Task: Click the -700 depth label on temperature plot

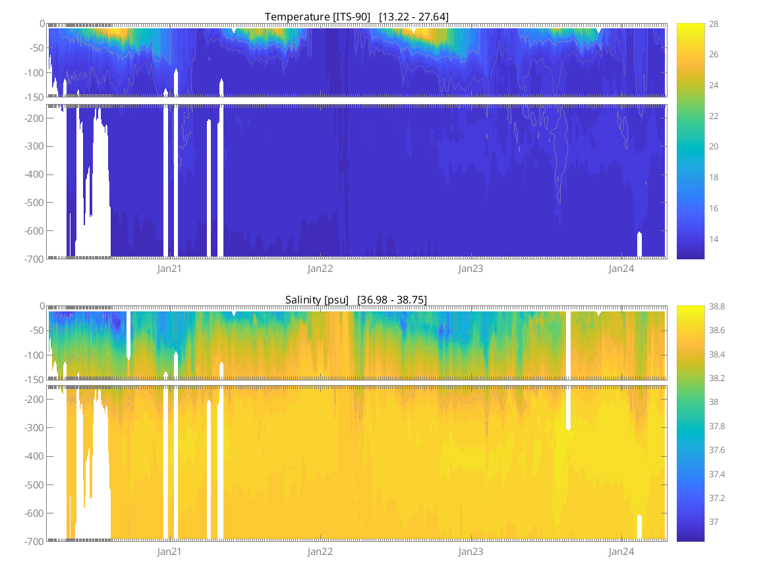Action: pyautogui.click(x=32, y=259)
